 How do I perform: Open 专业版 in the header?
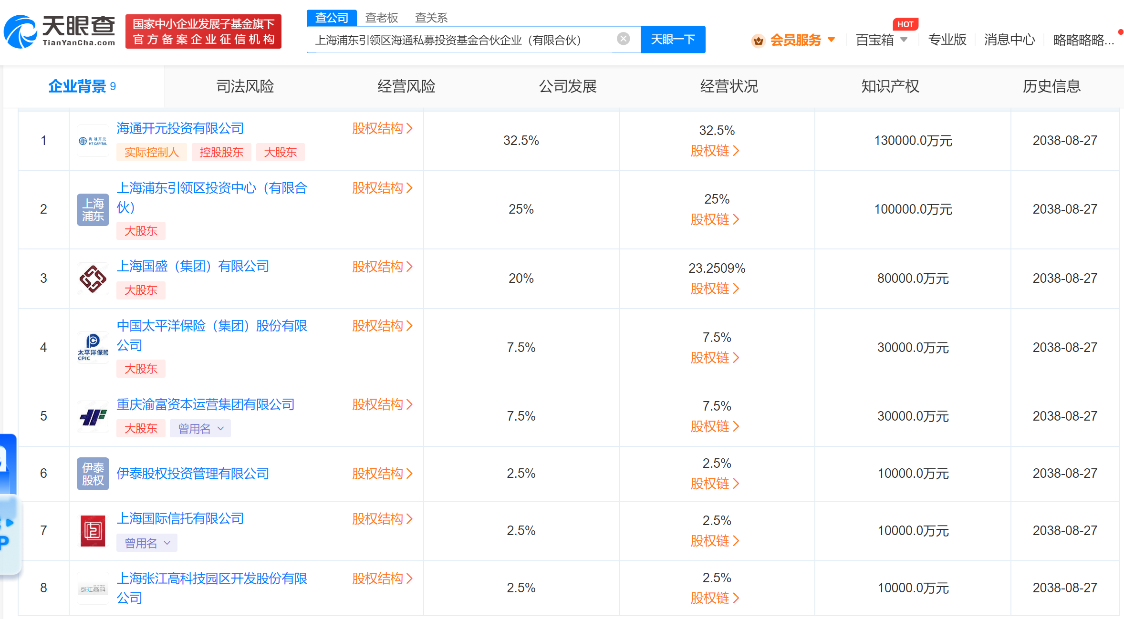tap(947, 40)
